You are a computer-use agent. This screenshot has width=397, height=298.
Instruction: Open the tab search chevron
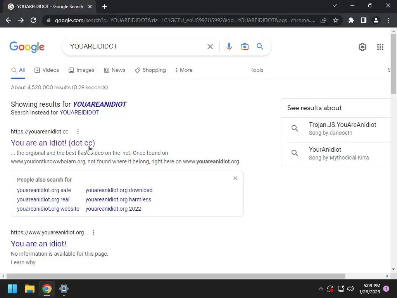[335, 5]
